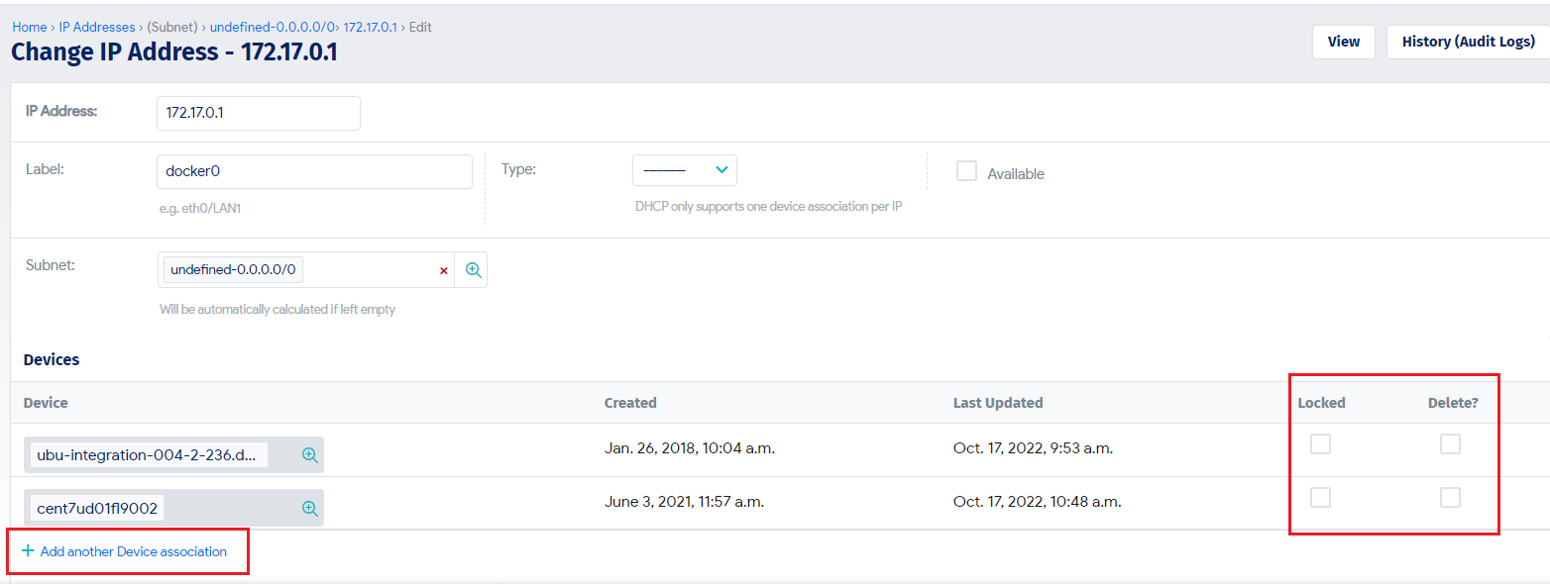Viewport: 1550px width, 584px height.
Task: Click the IP Address input field
Action: (x=258, y=113)
